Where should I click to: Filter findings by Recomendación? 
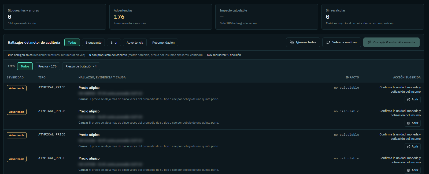[x=163, y=43]
